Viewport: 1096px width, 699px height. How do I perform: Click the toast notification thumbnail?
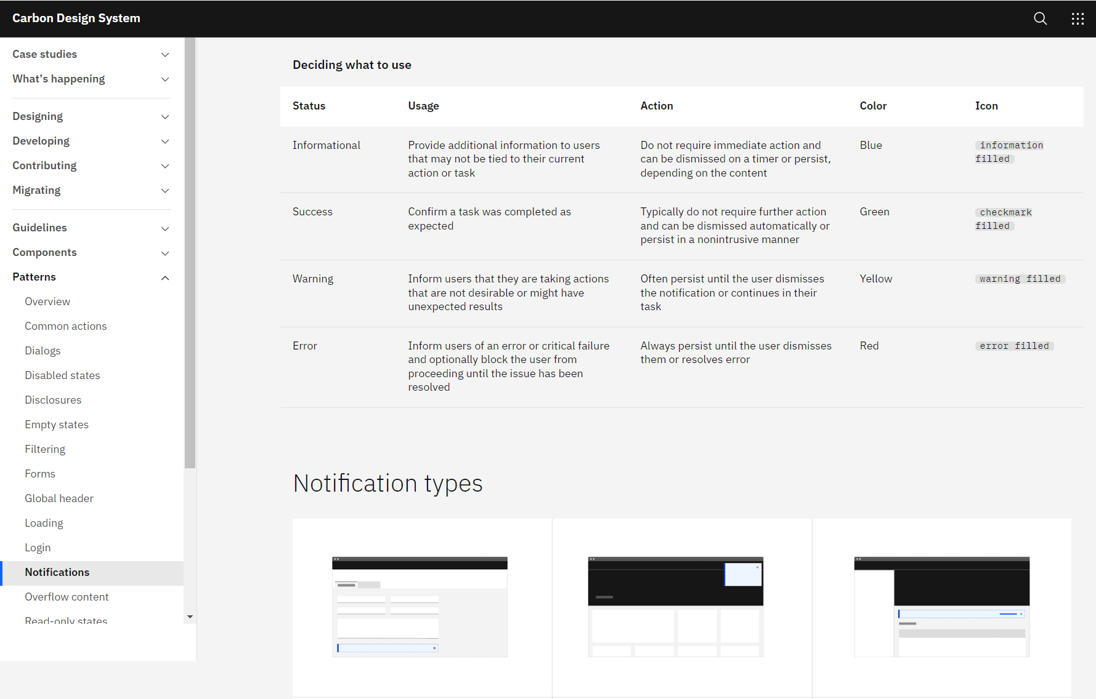point(675,606)
